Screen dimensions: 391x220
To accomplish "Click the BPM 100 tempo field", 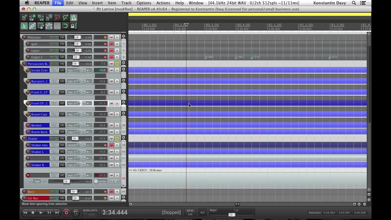I will pyautogui.click(x=190, y=212).
